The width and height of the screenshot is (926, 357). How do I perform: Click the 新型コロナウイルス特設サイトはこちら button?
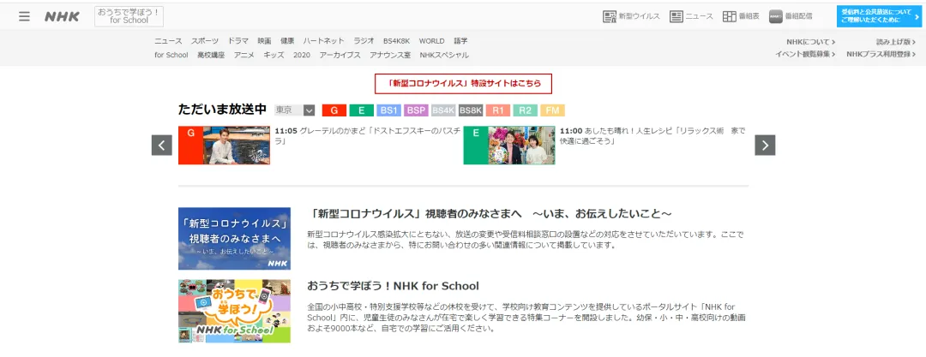[x=463, y=83]
